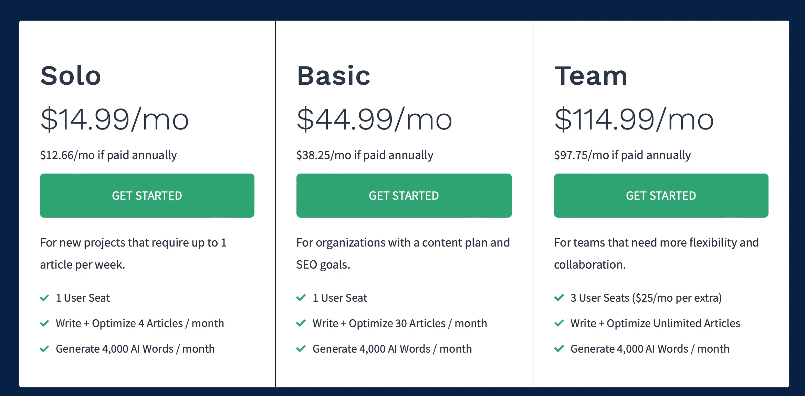Click checkmark beside Write + Optimize 4 Articles
Screen dimensions: 805x396
(x=44, y=323)
